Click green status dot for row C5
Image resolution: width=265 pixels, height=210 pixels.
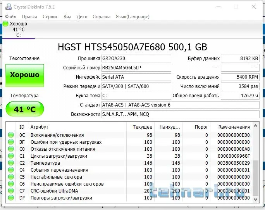[x=11, y=177]
